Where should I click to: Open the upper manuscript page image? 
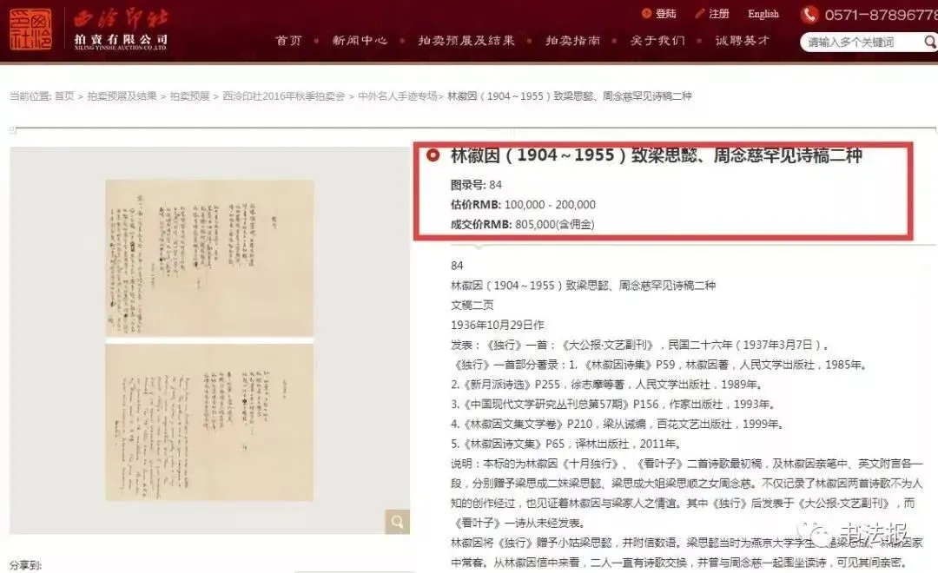209,258
